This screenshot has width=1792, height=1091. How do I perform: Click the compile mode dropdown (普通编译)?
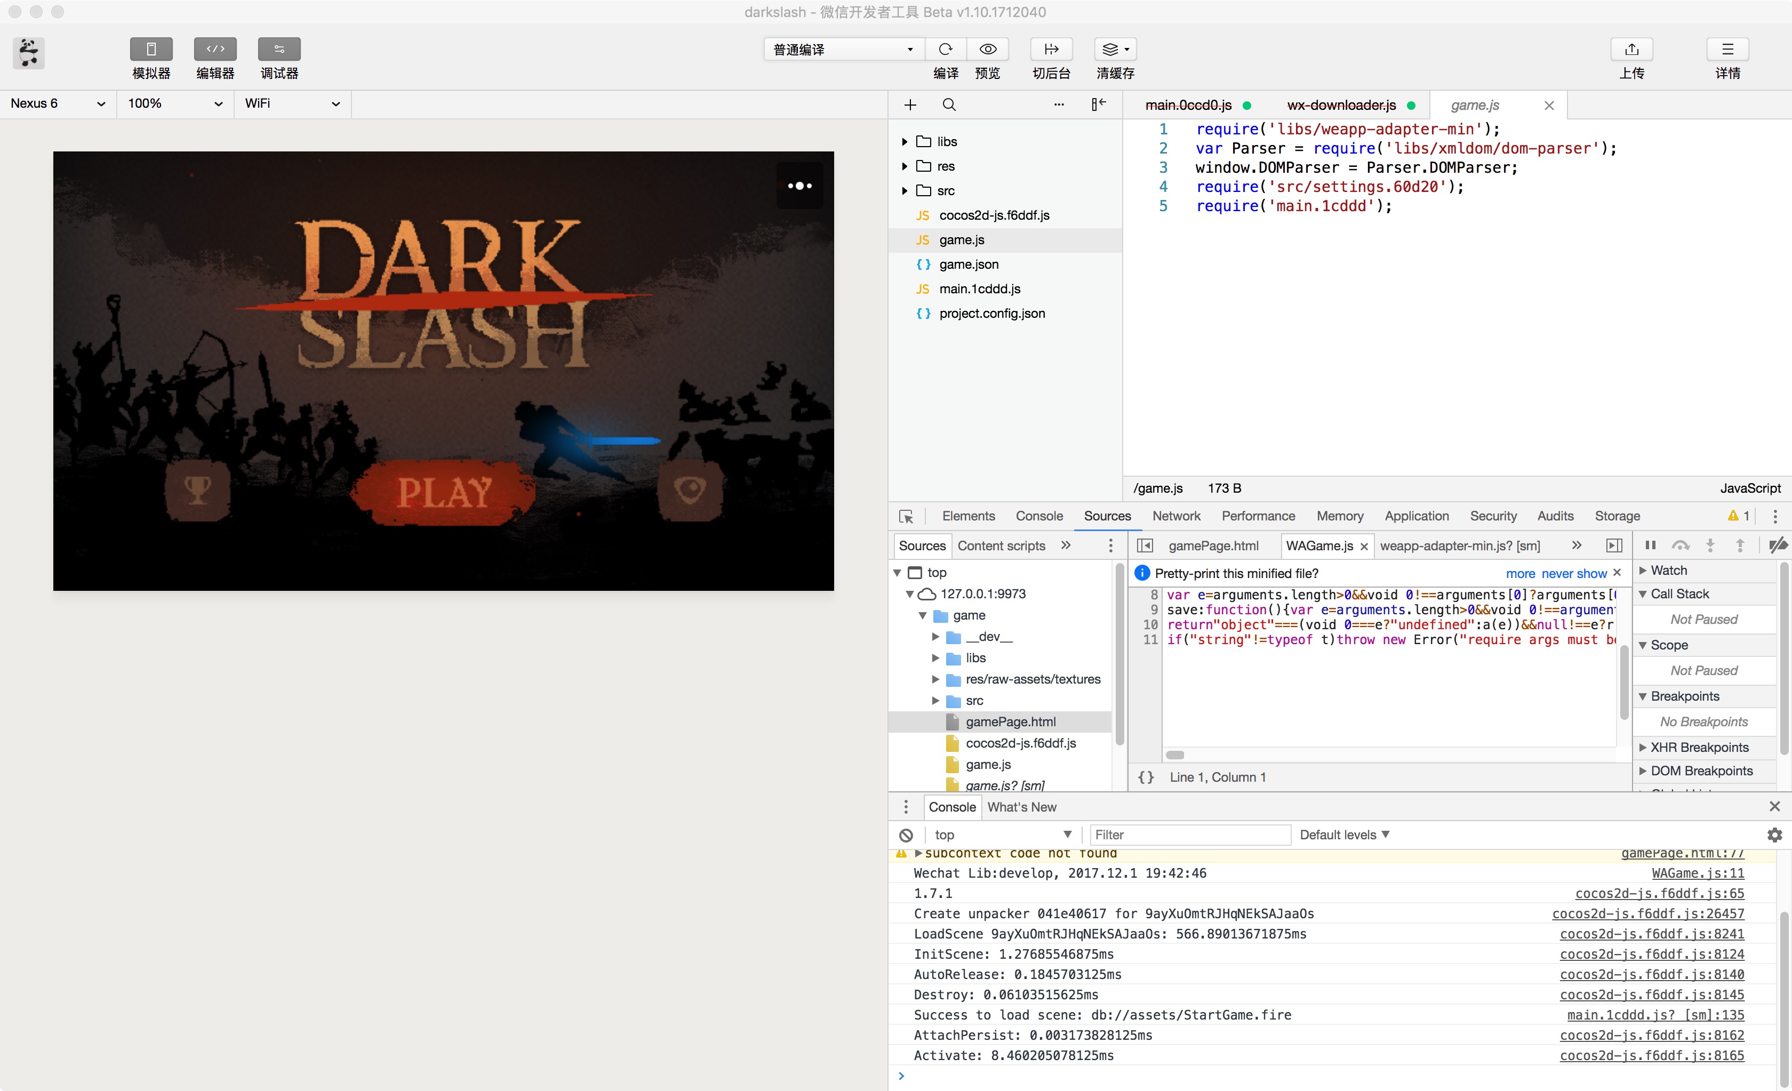point(838,49)
